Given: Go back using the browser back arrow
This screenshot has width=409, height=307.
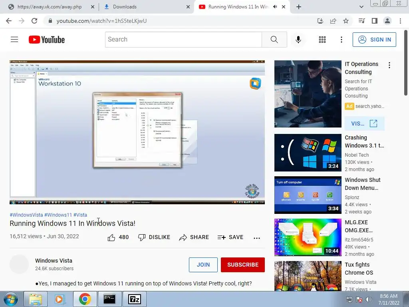Looking at the screenshot, I should [9, 21].
